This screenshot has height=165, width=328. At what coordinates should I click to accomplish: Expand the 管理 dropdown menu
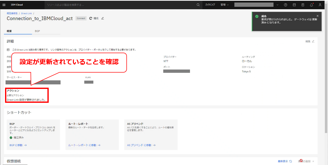pos(224,5)
